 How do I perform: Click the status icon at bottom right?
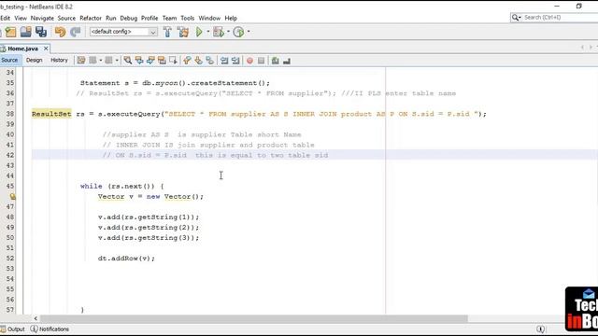[x=540, y=329]
